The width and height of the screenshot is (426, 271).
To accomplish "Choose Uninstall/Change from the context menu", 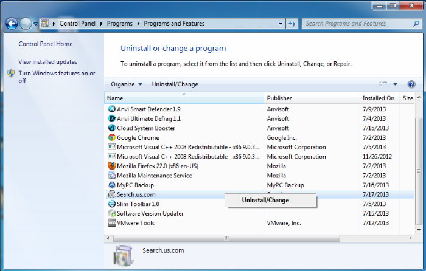I will point(271,200).
